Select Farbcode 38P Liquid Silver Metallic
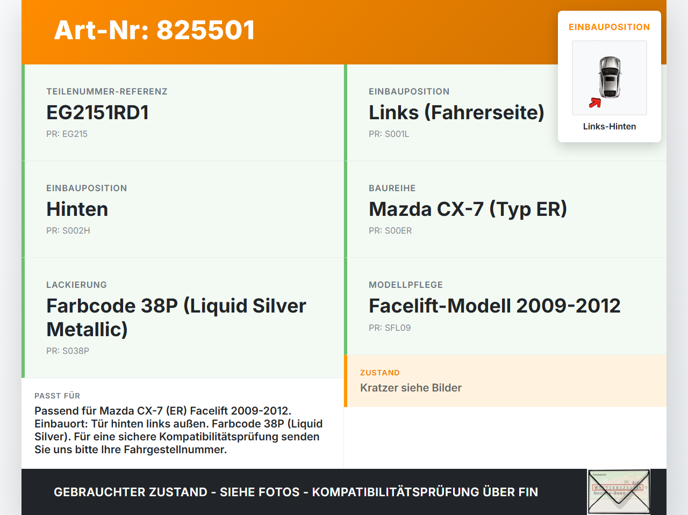This screenshot has height=515, width=688. pyautogui.click(x=176, y=317)
